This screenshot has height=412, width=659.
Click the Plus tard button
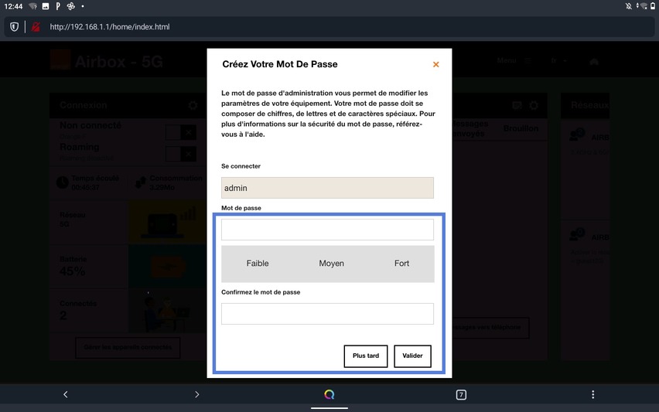[x=365, y=356]
